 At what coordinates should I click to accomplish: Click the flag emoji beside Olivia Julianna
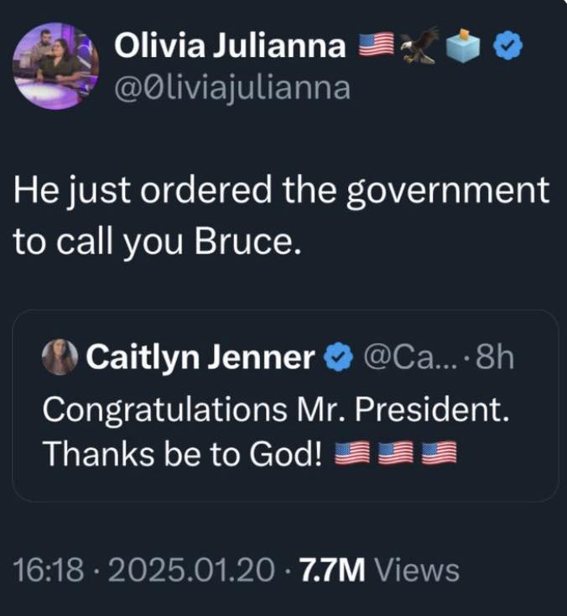(x=374, y=47)
